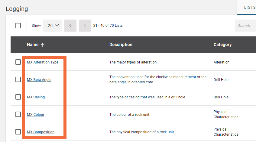Click the Category column header
Screen dimensions: 256x142
click(x=222, y=45)
